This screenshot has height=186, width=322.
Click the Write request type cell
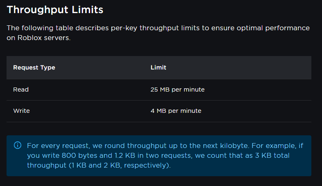tap(22, 111)
